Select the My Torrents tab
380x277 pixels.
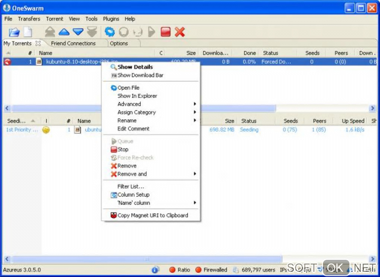click(x=18, y=43)
